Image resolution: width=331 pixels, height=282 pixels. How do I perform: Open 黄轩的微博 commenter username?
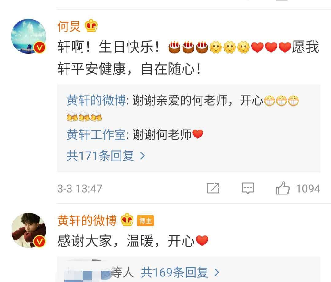87,220
